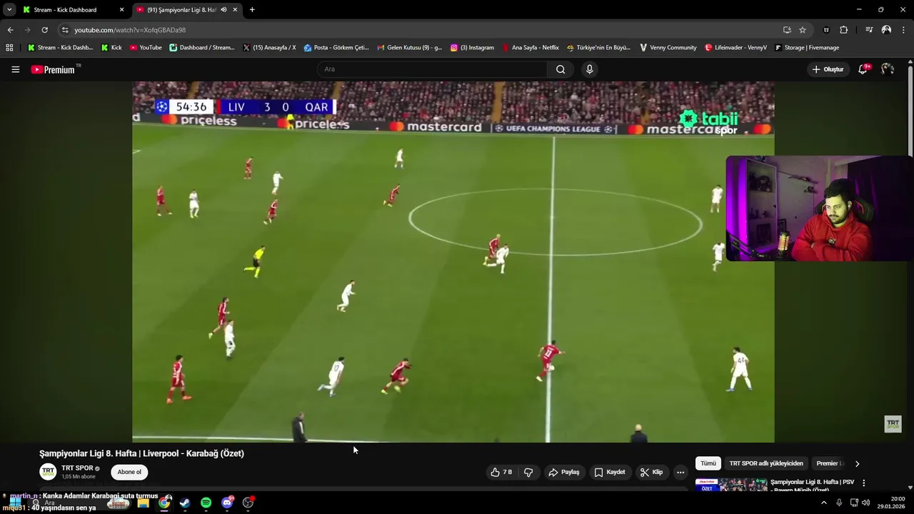The height and width of the screenshot is (514, 914).
Task: Open a new browser tab
Action: (x=252, y=10)
